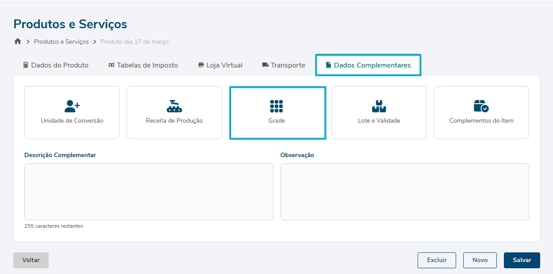Open the Produtos e Serviços breadcrumb link
This screenshot has height=274, width=553.
[x=61, y=41]
